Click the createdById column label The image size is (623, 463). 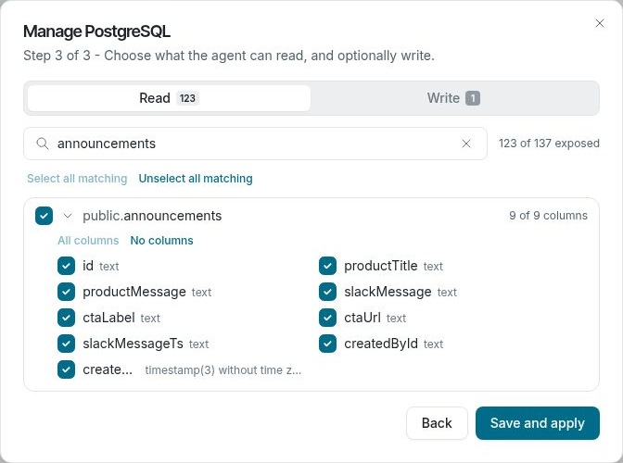coord(381,344)
